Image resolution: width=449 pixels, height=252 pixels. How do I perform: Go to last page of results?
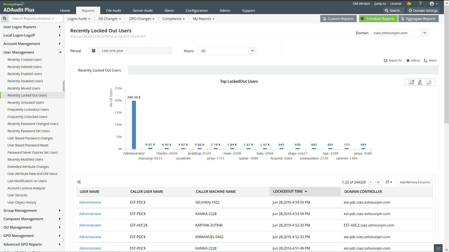tap(378, 182)
